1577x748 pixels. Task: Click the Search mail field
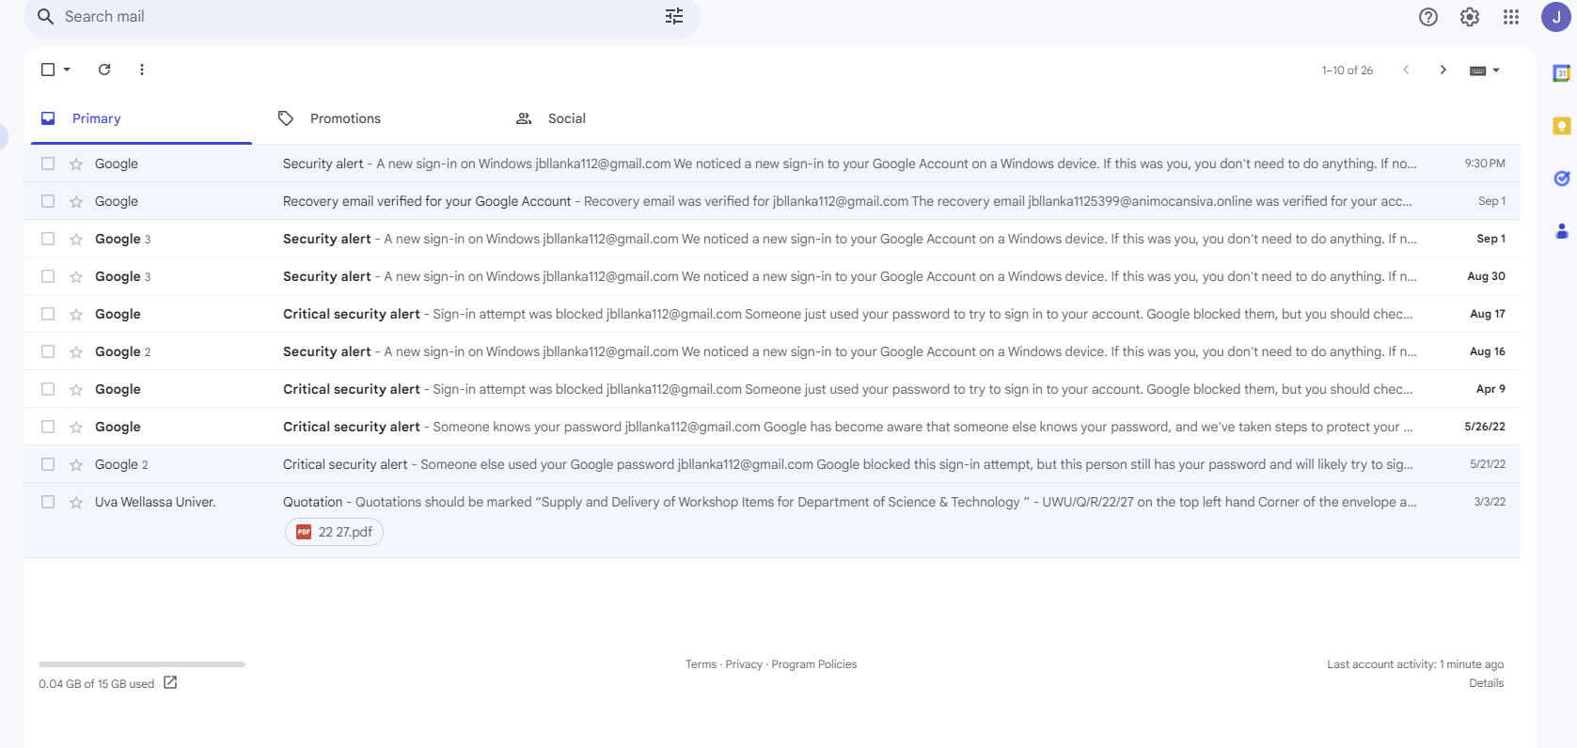pos(362,17)
